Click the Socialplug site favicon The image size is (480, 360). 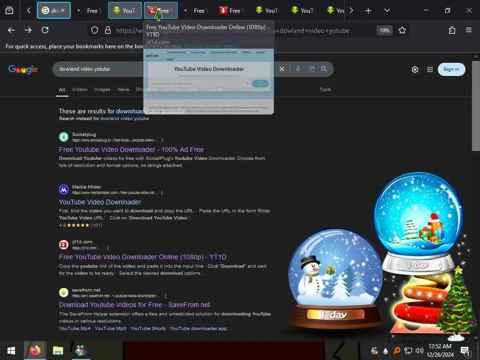(64, 137)
